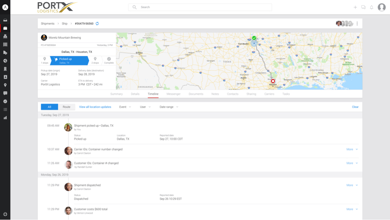
Task: Click the 'Shipment picked up • Dallas, TX' event title
Action: (93, 126)
